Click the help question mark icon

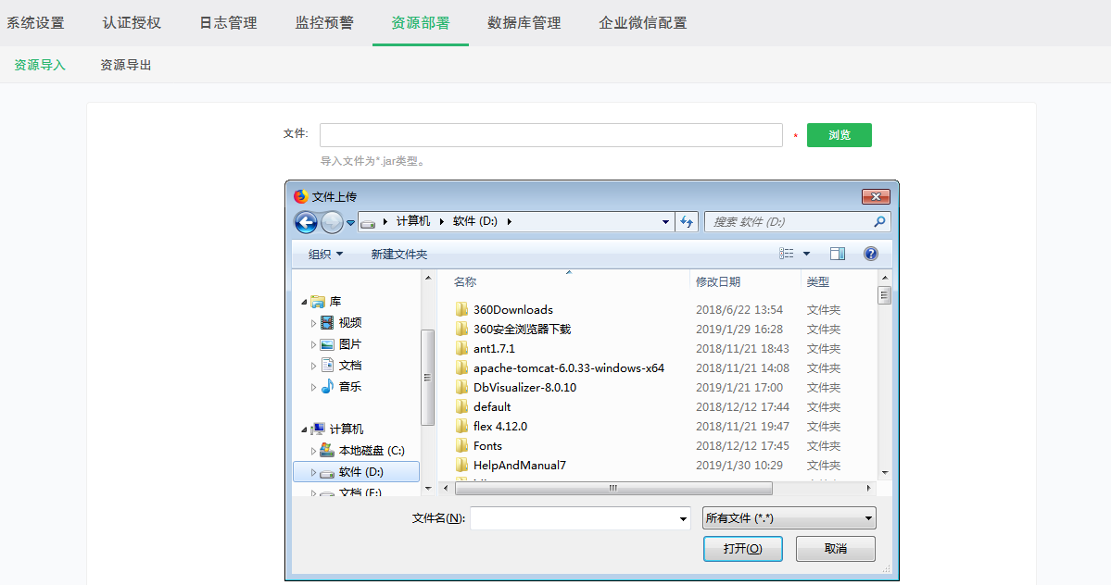coord(870,254)
